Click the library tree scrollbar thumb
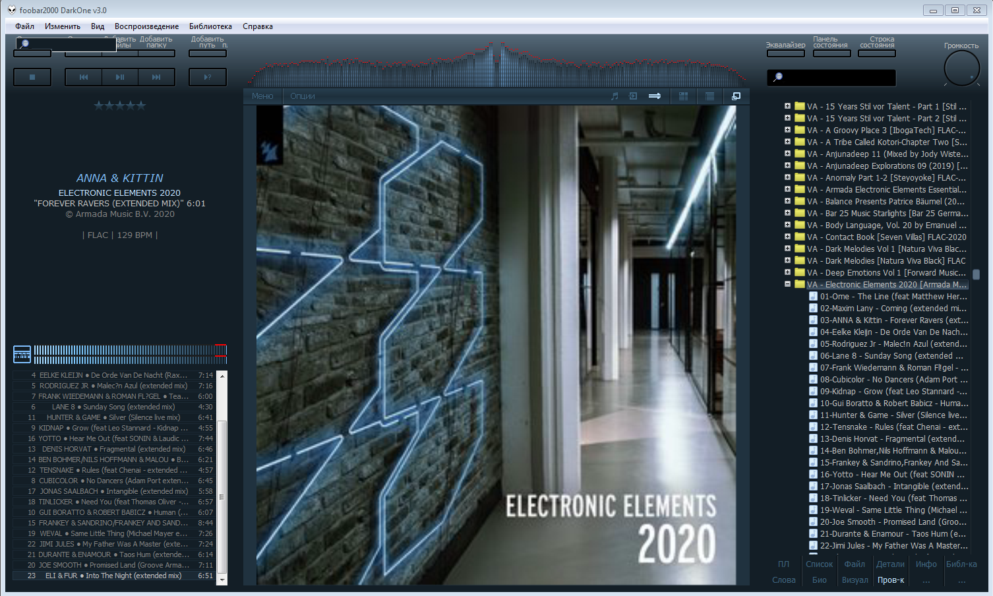The height and width of the screenshot is (596, 993). (977, 274)
